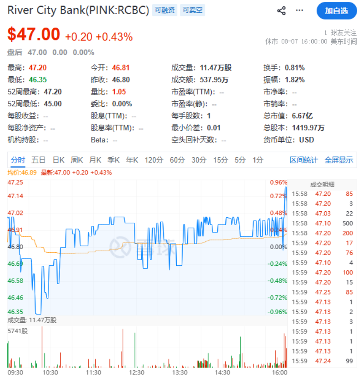Choose the 1分 interval tab
Image resolution: width=363 pixels, height=379 pixels.
(x=258, y=160)
